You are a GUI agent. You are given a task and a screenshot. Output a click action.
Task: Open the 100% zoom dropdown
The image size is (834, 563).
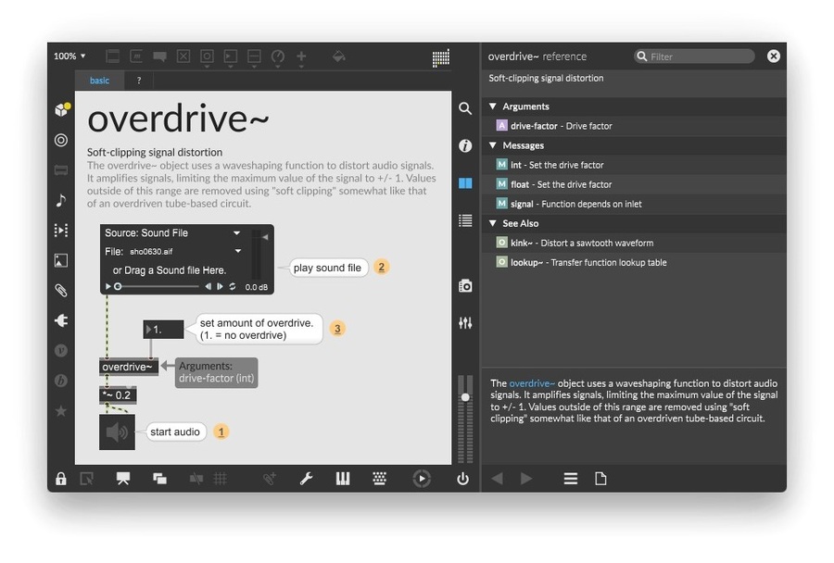pyautogui.click(x=69, y=56)
